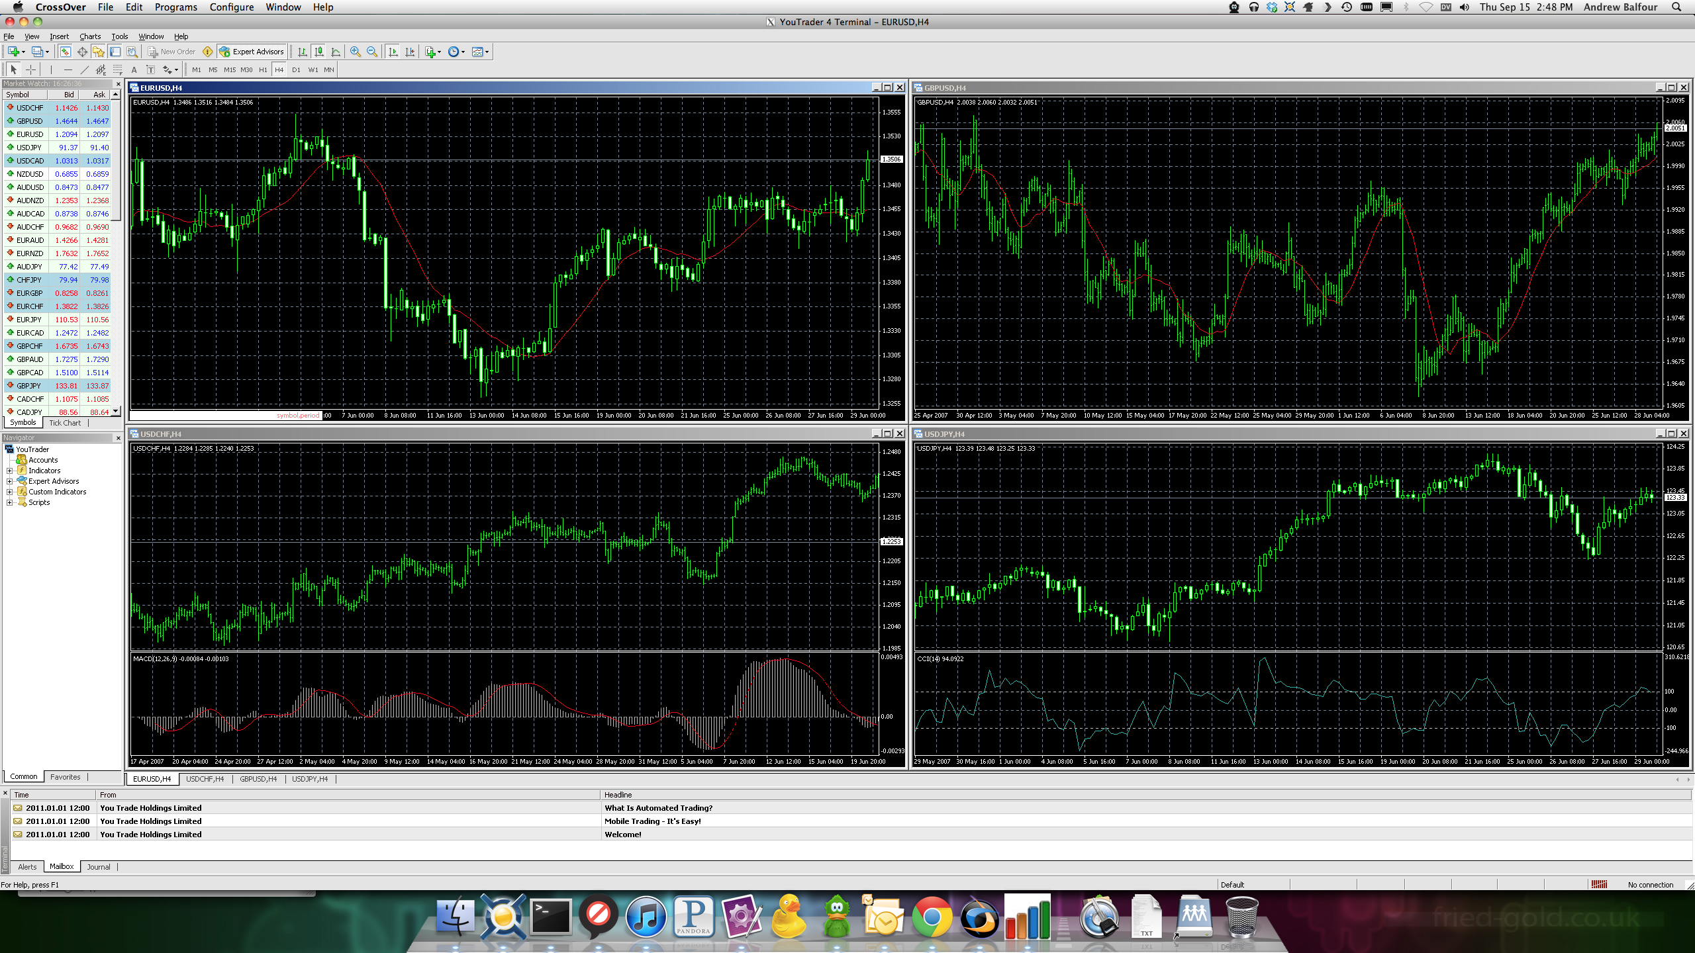1695x953 pixels.
Task: Open the New Chart dropdown arrow
Action: coord(23,52)
